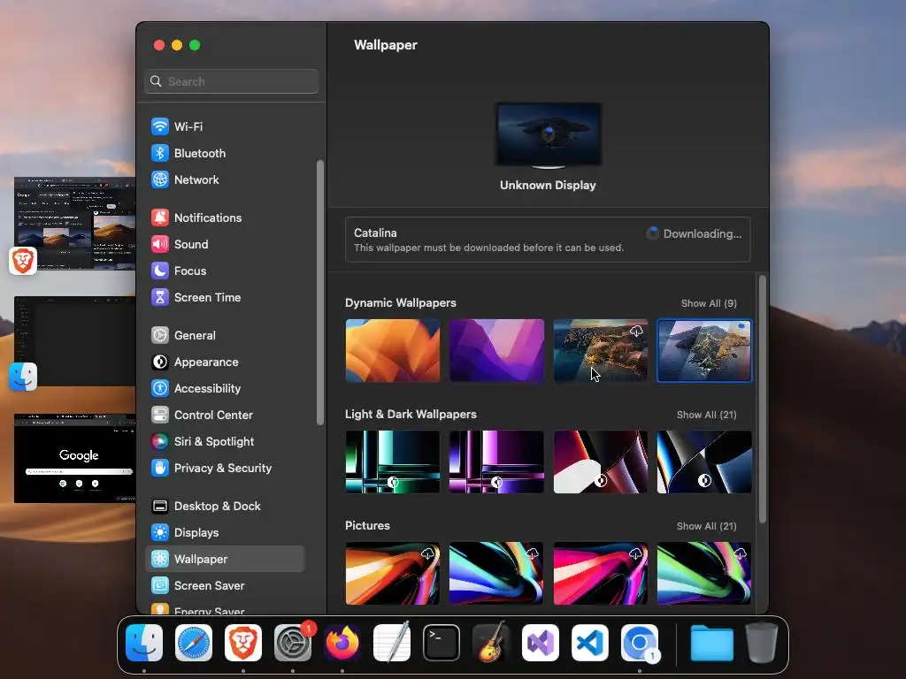This screenshot has height=679, width=906.
Task: Switch to the Brave window in Stage Manager
Action: point(75,224)
